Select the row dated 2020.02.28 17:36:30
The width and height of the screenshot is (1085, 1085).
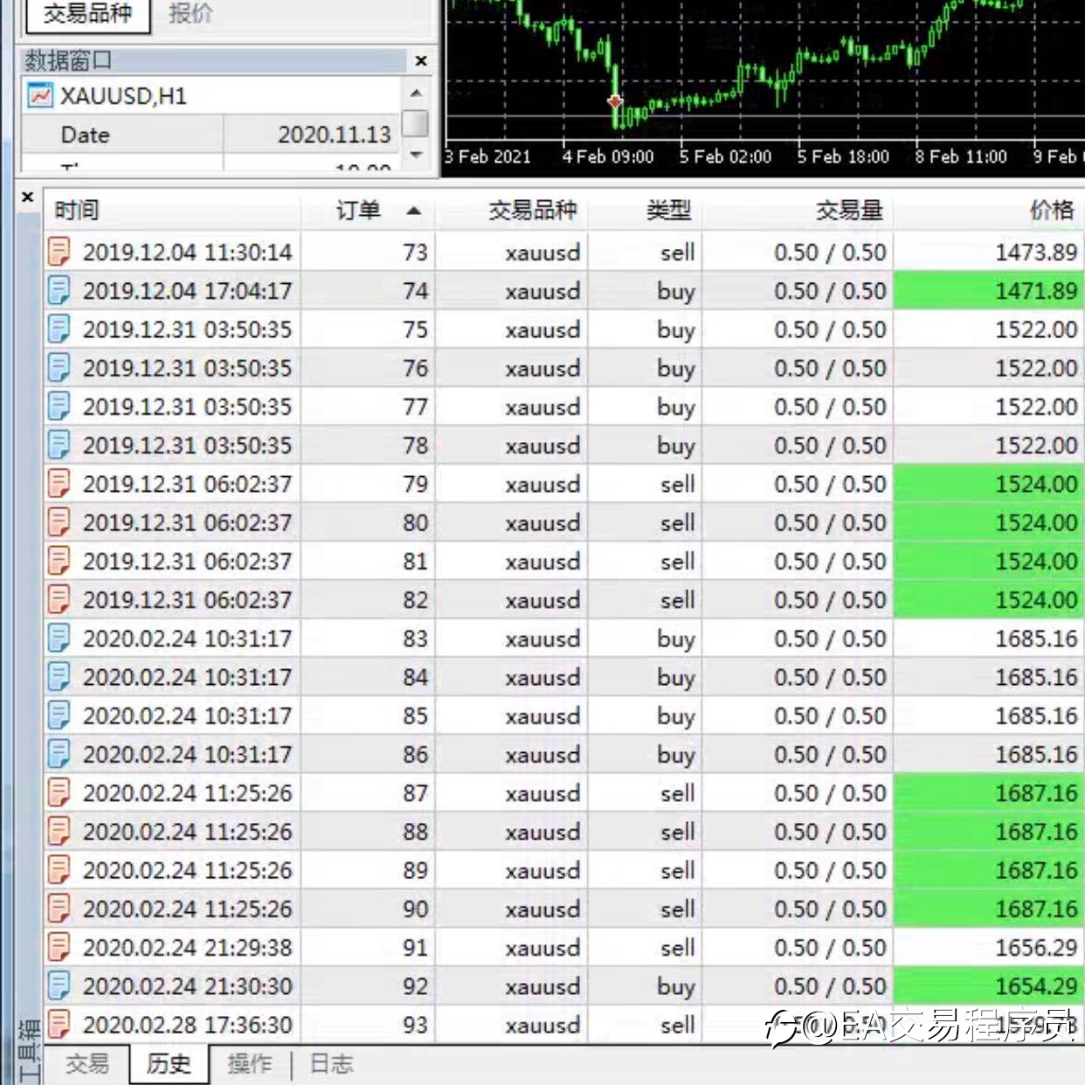click(564, 1024)
